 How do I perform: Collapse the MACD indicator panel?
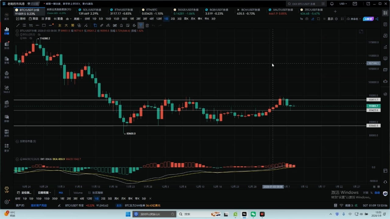17,159
